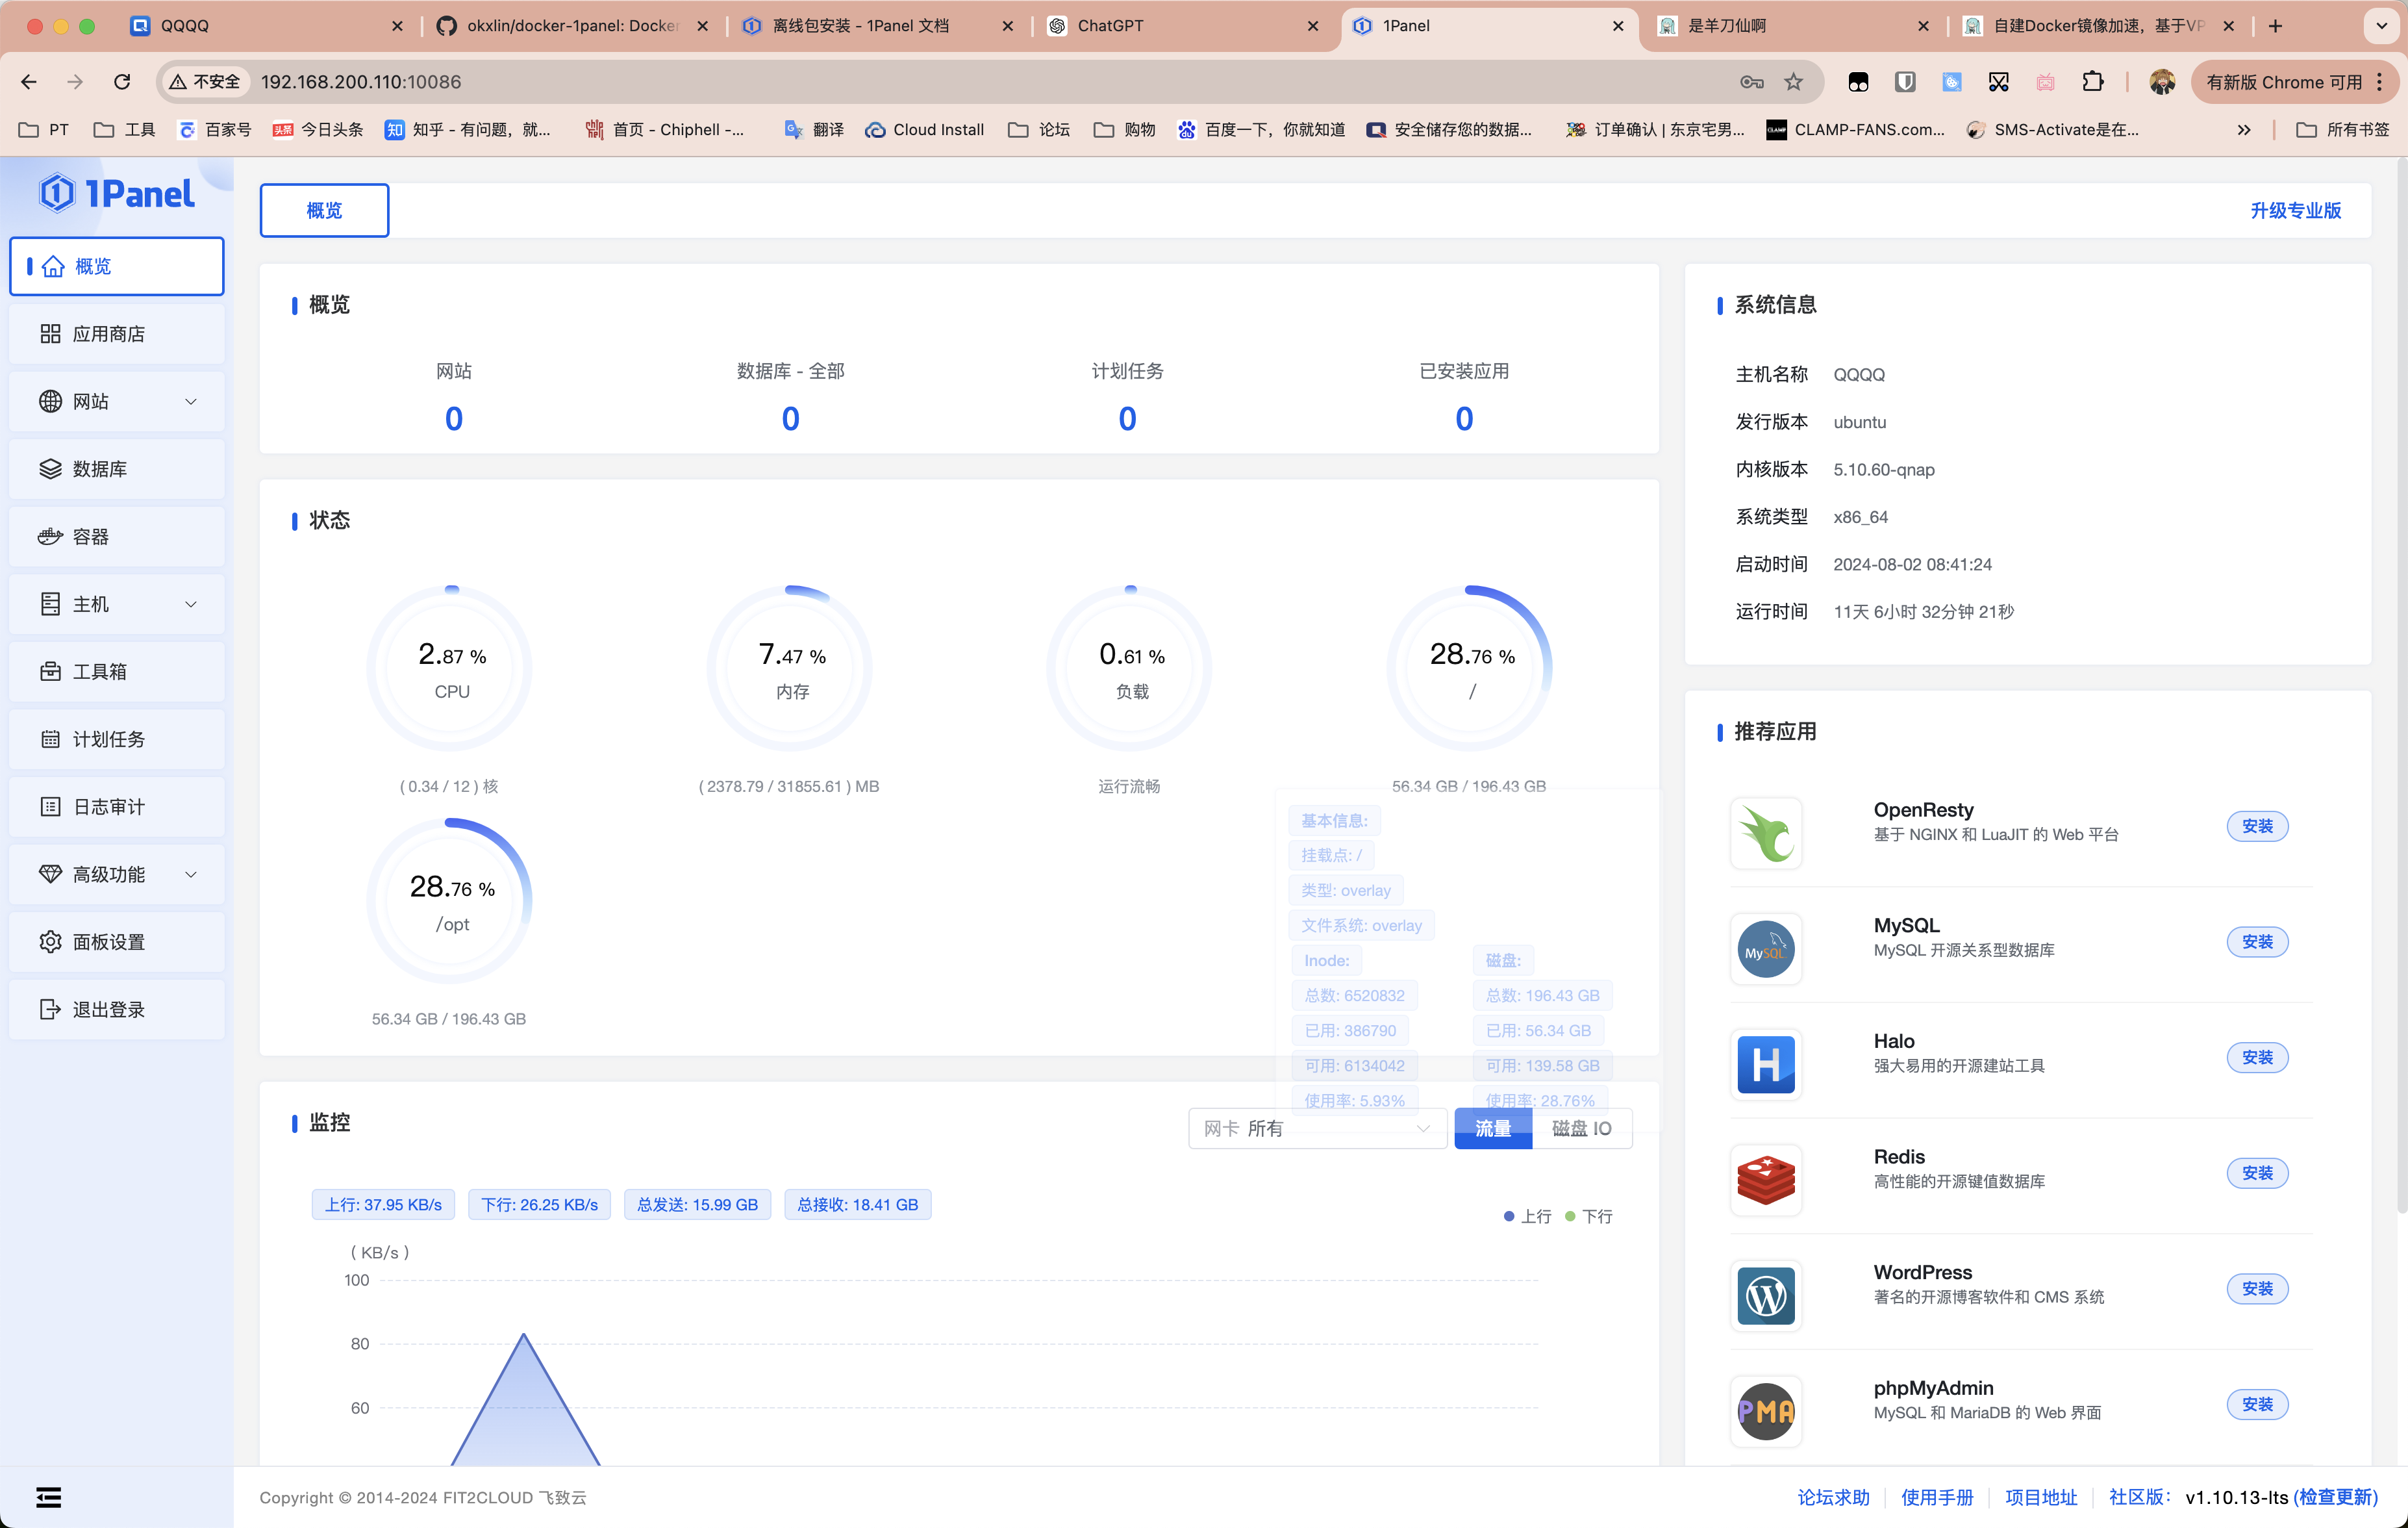Image resolution: width=2408 pixels, height=1528 pixels.
Task: Install the OpenResty app
Action: tap(2257, 826)
